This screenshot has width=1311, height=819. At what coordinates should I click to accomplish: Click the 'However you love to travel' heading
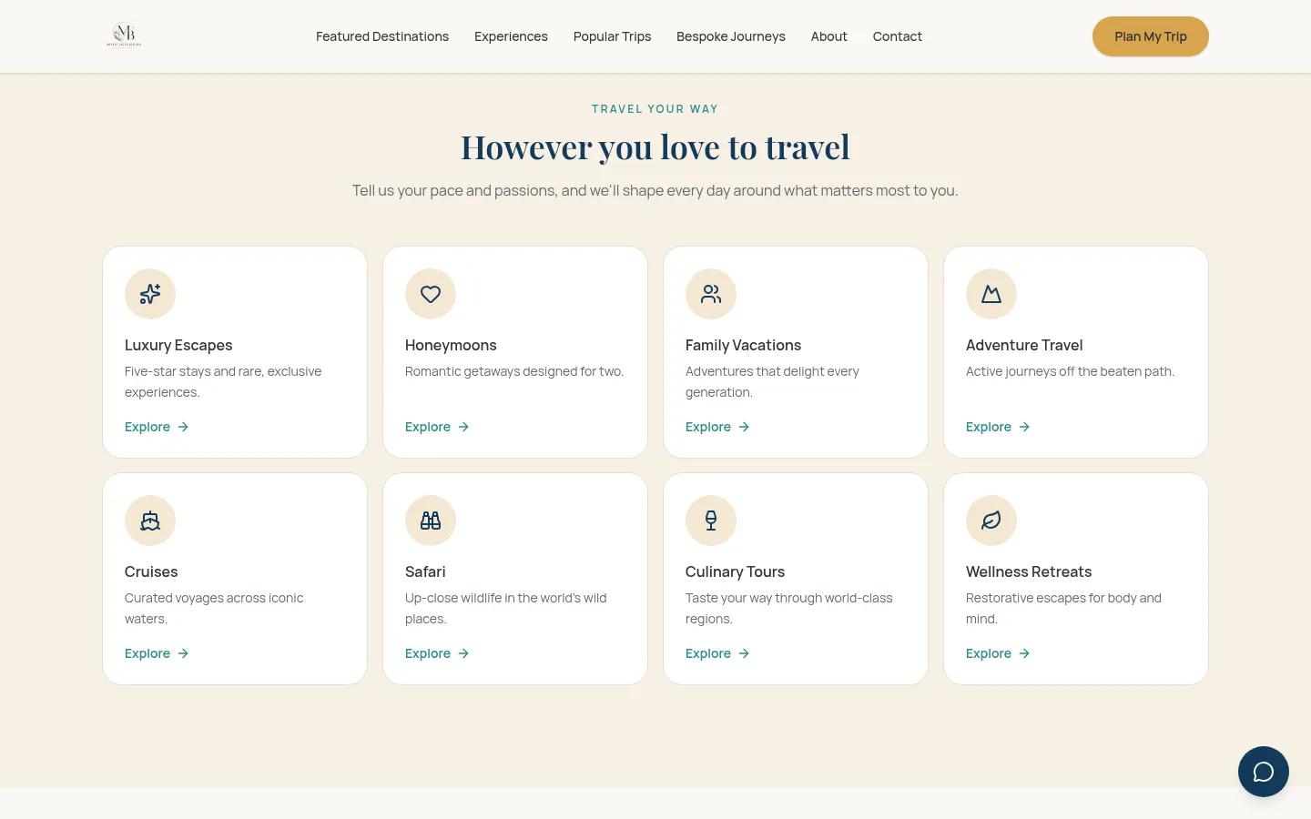point(655,147)
